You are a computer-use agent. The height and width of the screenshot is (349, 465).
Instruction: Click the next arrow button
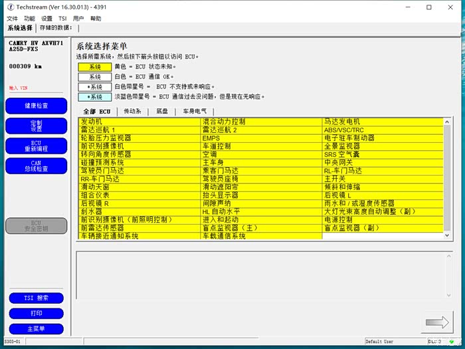tap(437, 322)
